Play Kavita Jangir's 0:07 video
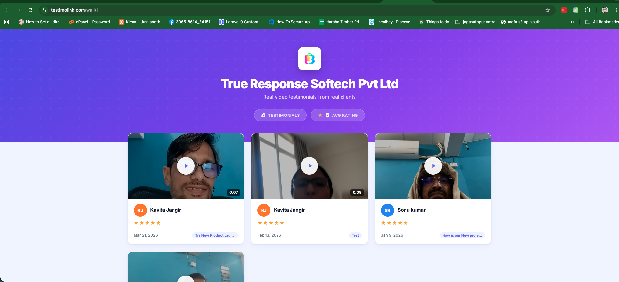Viewport: 619px width, 282px height. tap(186, 166)
